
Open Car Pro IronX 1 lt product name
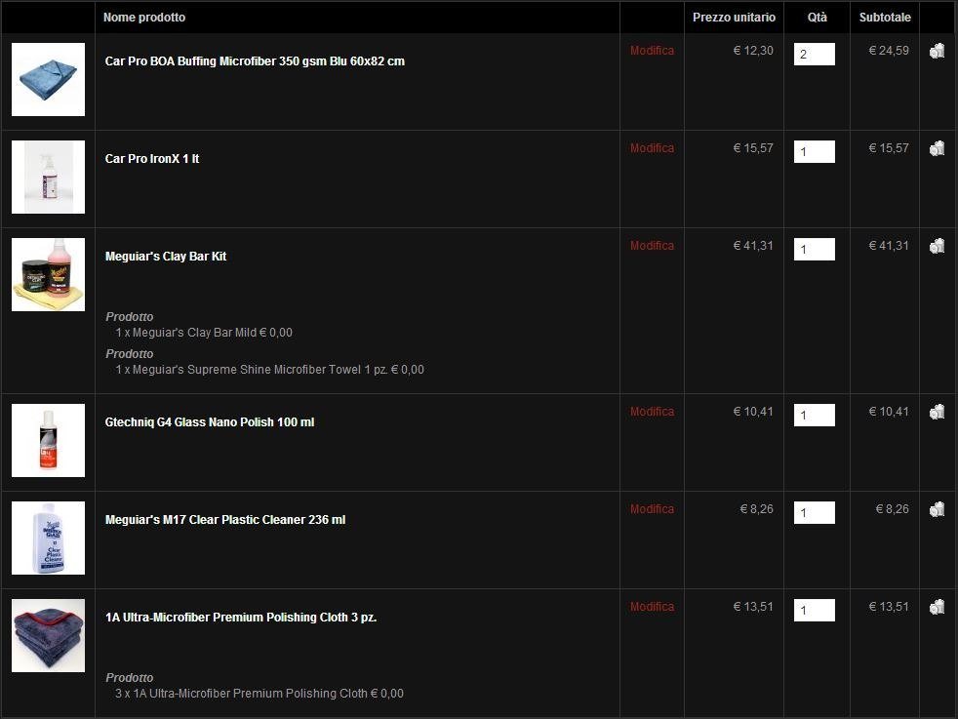(x=152, y=159)
